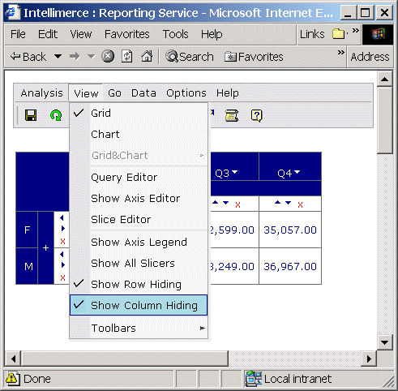Uncheck Show Column Hiding
This screenshot has height=391, width=398.
click(139, 305)
